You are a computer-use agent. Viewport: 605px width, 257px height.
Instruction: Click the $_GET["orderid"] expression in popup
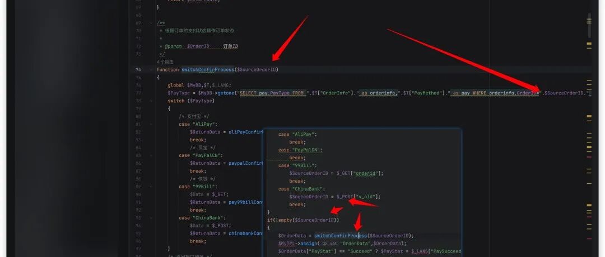tap(360, 173)
